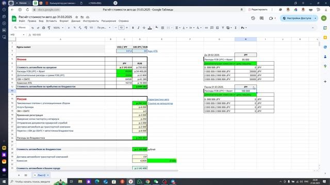The height and width of the screenshot is (185, 330).
Task: Open the zoom 100% dropdown
Action: (58, 28)
